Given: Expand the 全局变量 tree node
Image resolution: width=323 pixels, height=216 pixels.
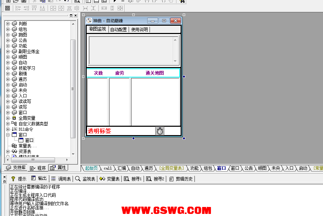Looking at the screenshot, I should [x=8, y=118].
